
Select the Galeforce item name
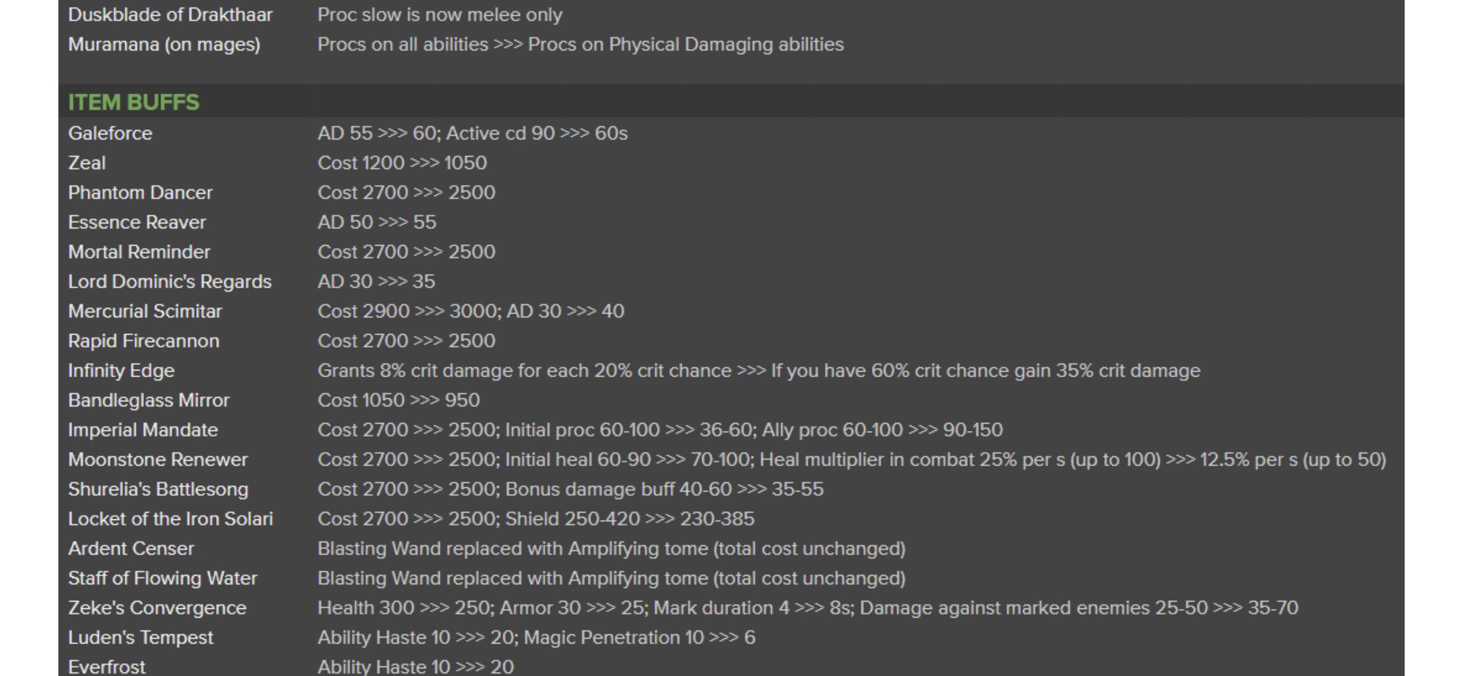click(110, 133)
